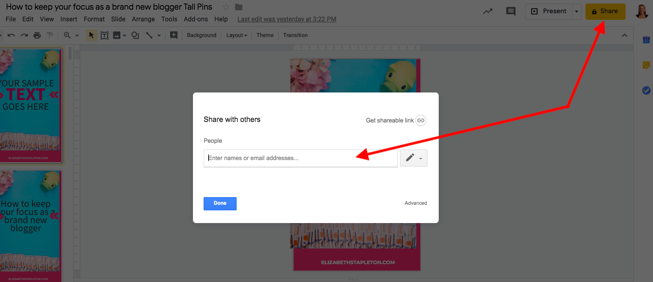Viewport: 653px width, 282px height.
Task: Open the Format menu
Action: [94, 19]
